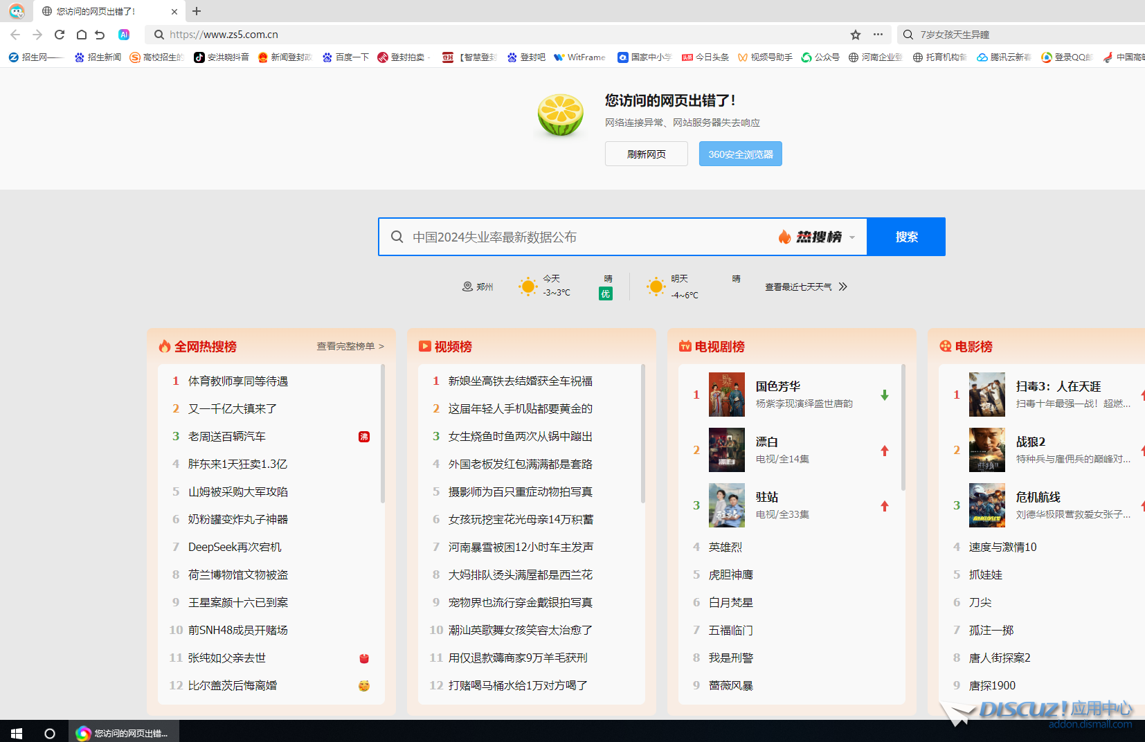Close the tab 您访问的网页出错了
This screenshot has height=742, width=1145.
174,11
